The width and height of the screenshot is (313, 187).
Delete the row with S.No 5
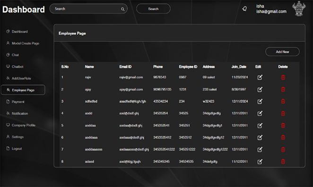pyautogui.click(x=283, y=126)
